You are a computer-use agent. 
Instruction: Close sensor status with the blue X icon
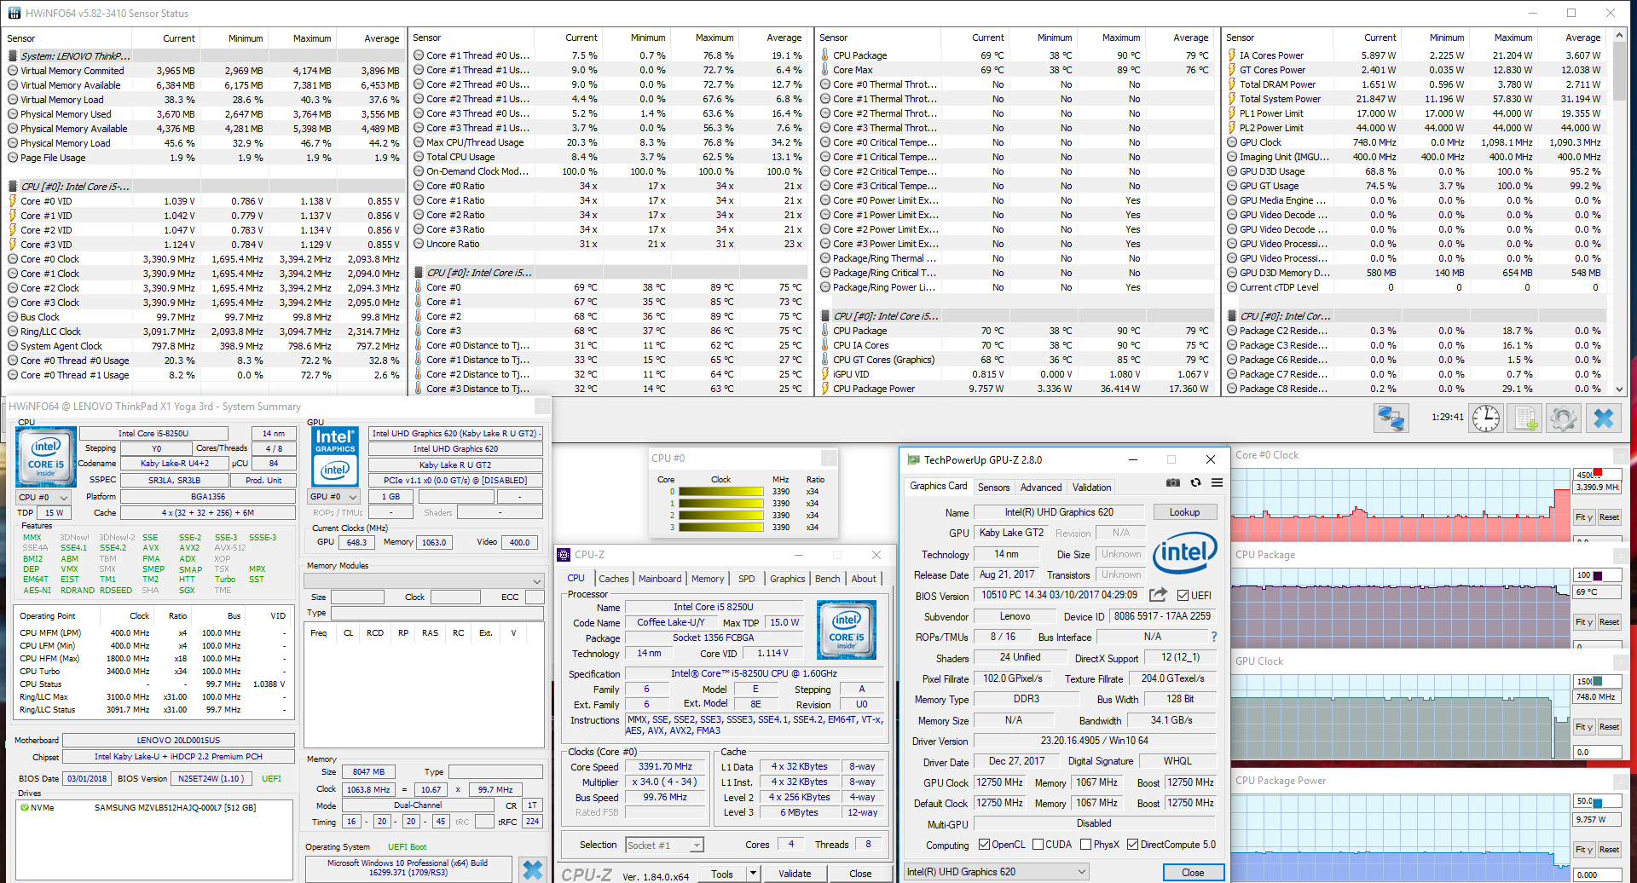coord(1604,418)
